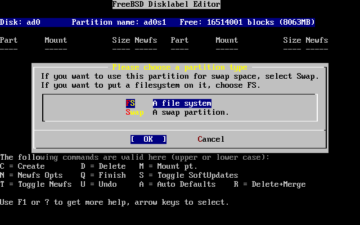Click the 'T = Toggle Newfs' command
This screenshot has width=360, height=225.
(x=36, y=184)
